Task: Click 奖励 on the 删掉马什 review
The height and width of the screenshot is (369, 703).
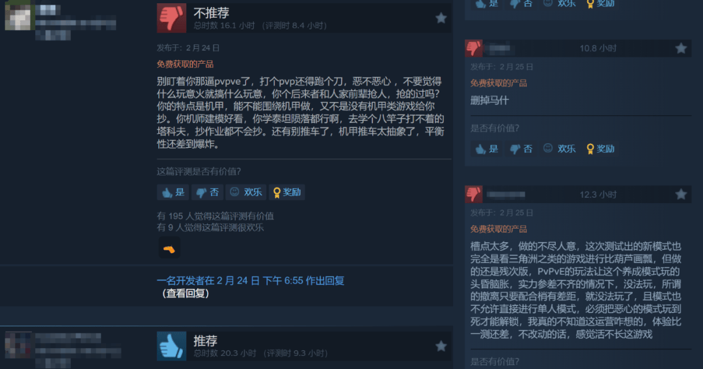Action: click(600, 149)
